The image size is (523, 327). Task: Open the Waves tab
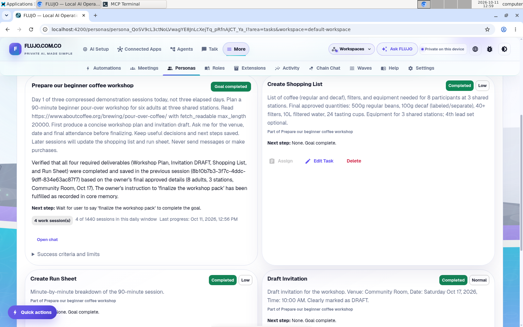[x=361, y=68]
